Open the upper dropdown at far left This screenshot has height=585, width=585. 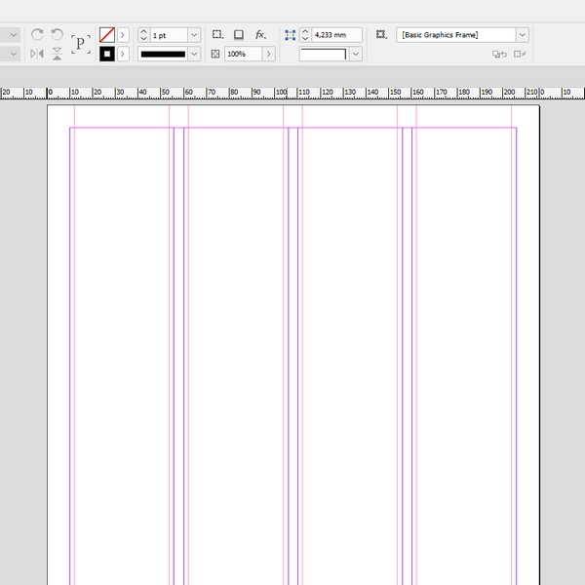[14, 35]
